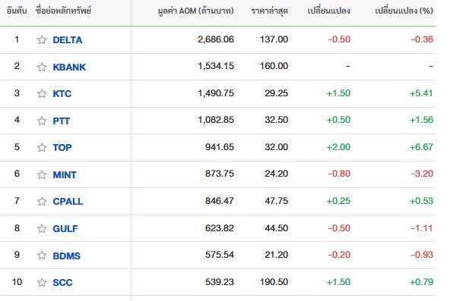Open the KBANK stock page

(69, 67)
